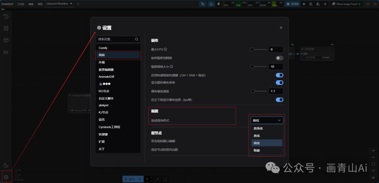
Task: Click the bookmark icon in top toolbar
Action: [219, 4]
